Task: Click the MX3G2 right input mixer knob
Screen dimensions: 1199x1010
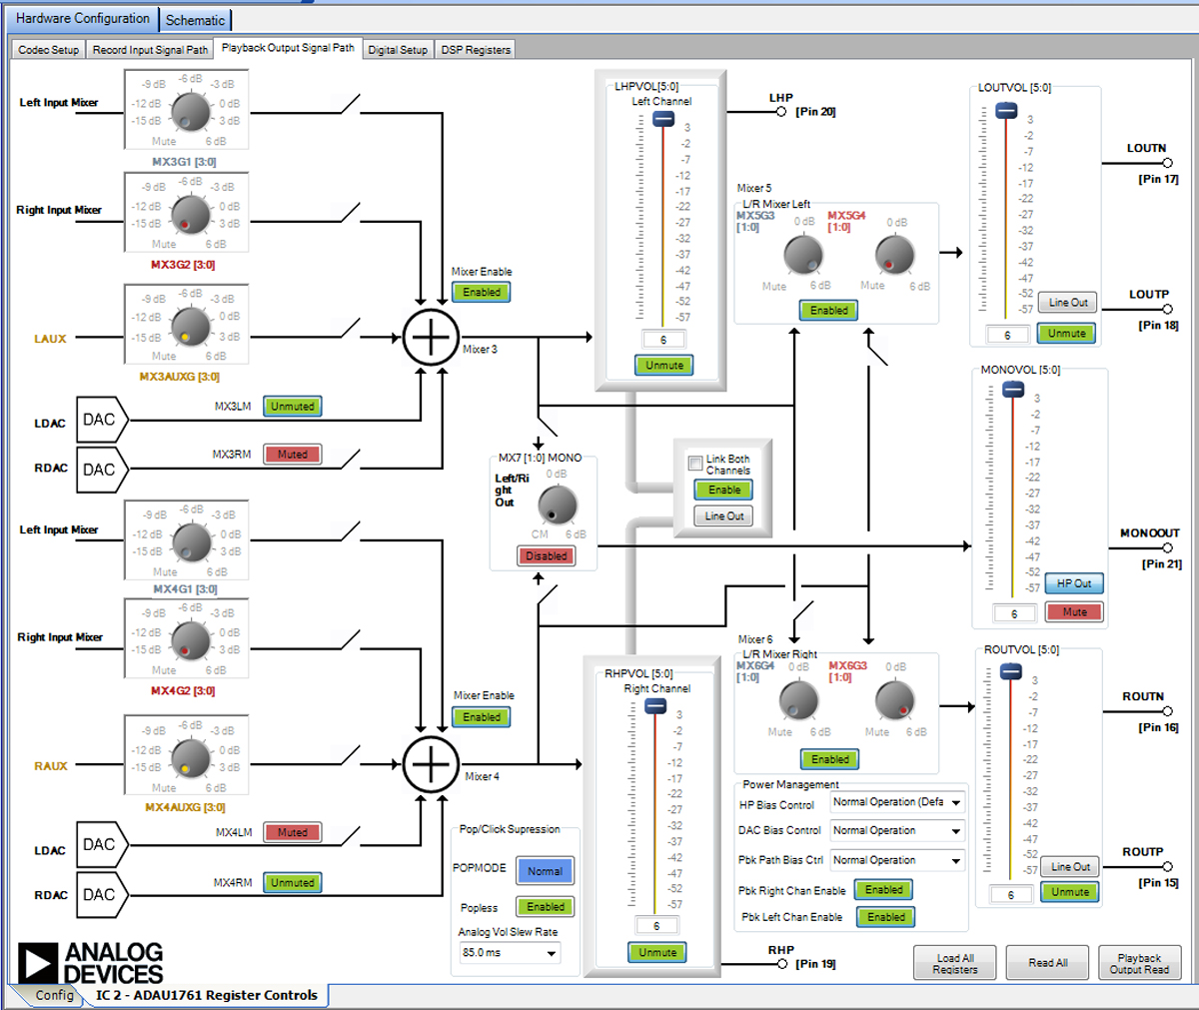Action: tap(190, 214)
